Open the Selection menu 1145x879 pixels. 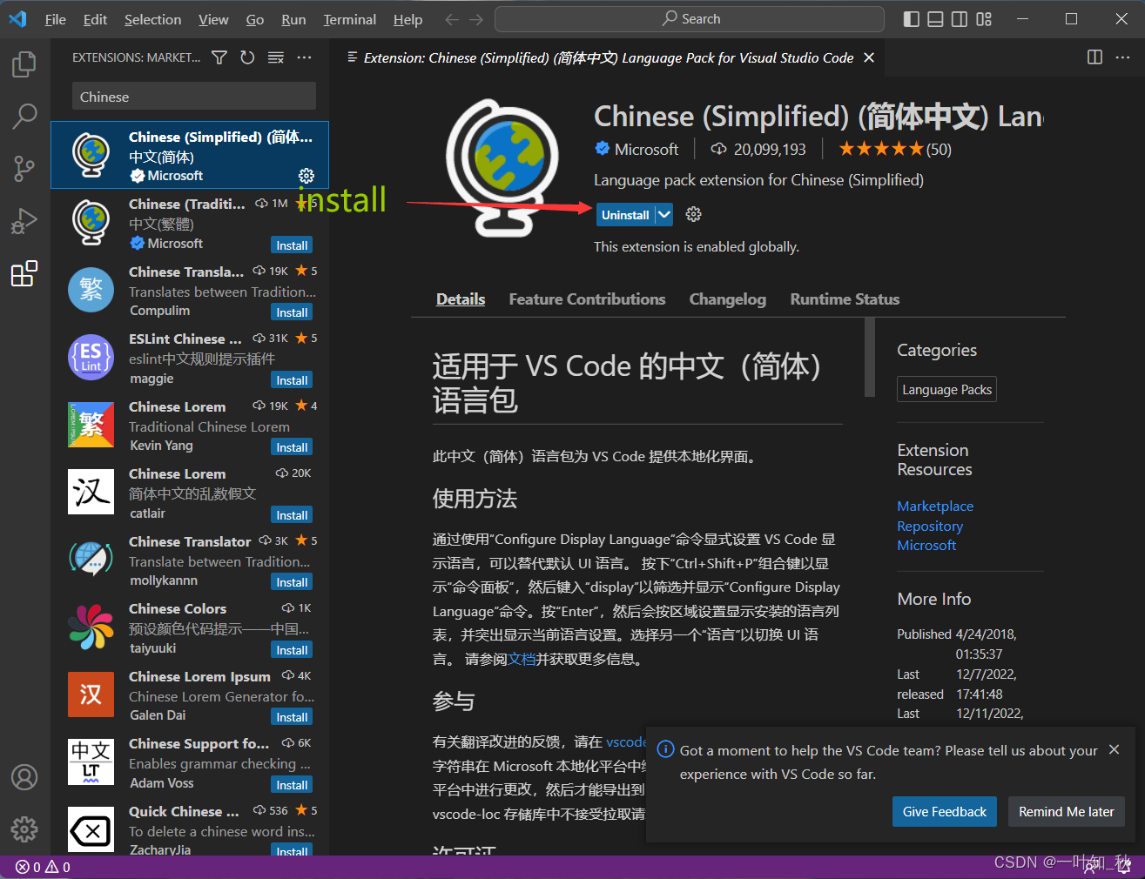[153, 19]
